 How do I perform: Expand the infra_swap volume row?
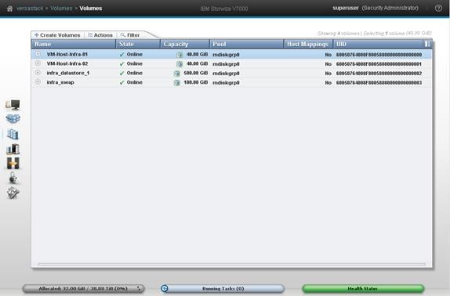coord(38,82)
